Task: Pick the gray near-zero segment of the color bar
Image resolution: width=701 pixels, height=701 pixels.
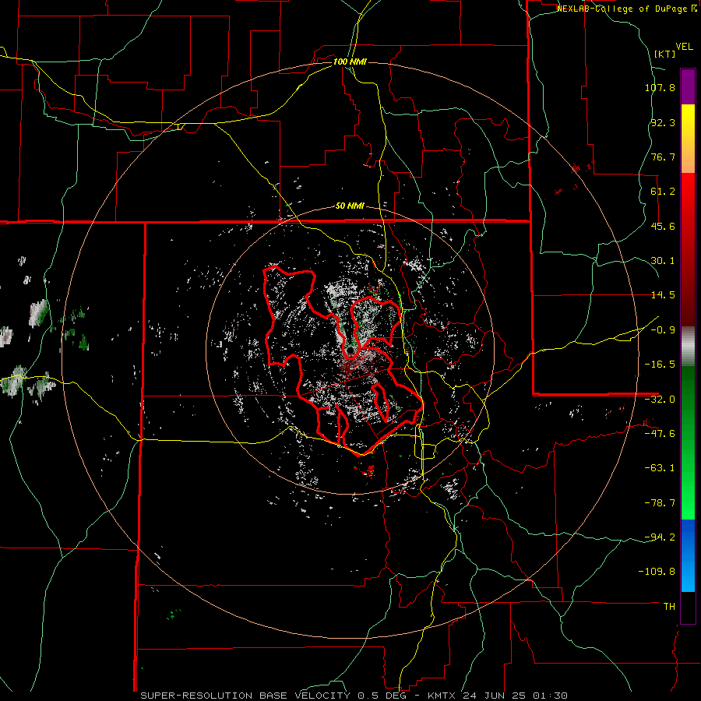Action: pyautogui.click(x=688, y=347)
